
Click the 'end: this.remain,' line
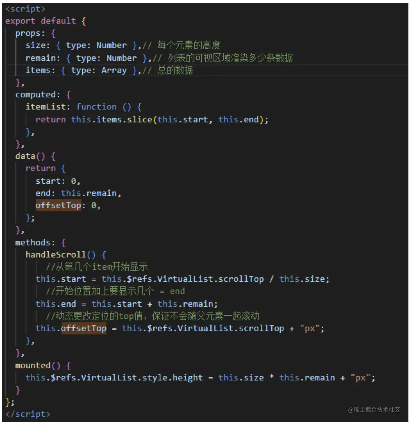[78, 193]
